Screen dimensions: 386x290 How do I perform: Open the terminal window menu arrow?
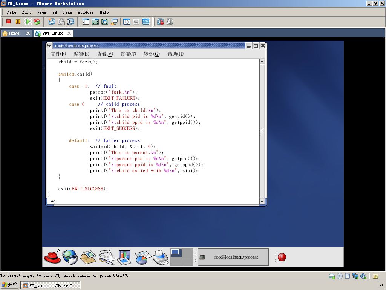click(x=49, y=46)
